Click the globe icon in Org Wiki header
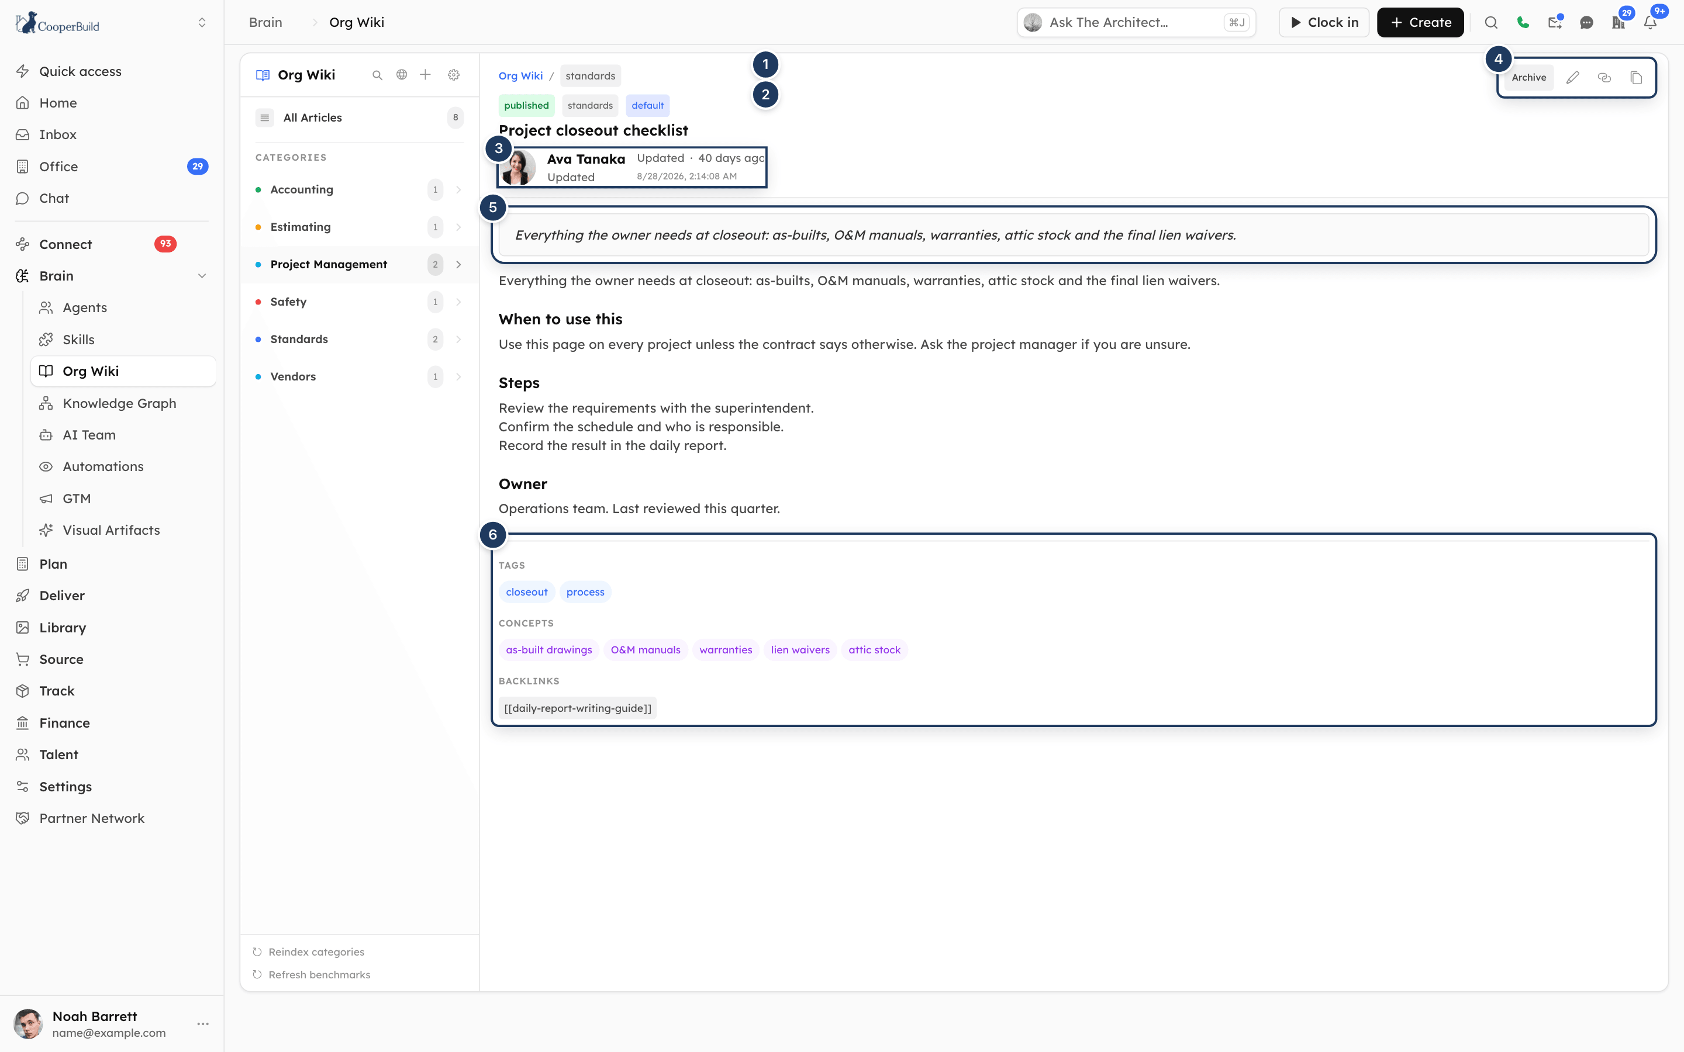1684x1052 pixels. click(x=402, y=74)
